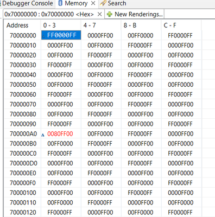The image size is (215, 217).
Task: Click address 70000060 in the Address column
Action: [x=23, y=94]
